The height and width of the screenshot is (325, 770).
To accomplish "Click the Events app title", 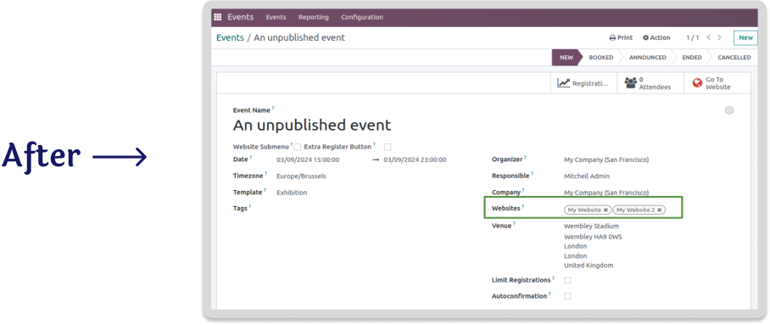I will click(241, 17).
